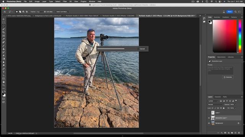The height and width of the screenshot is (137, 245).
Task: Open the Edit Toolbar three-dots menu
Action: 3,88
